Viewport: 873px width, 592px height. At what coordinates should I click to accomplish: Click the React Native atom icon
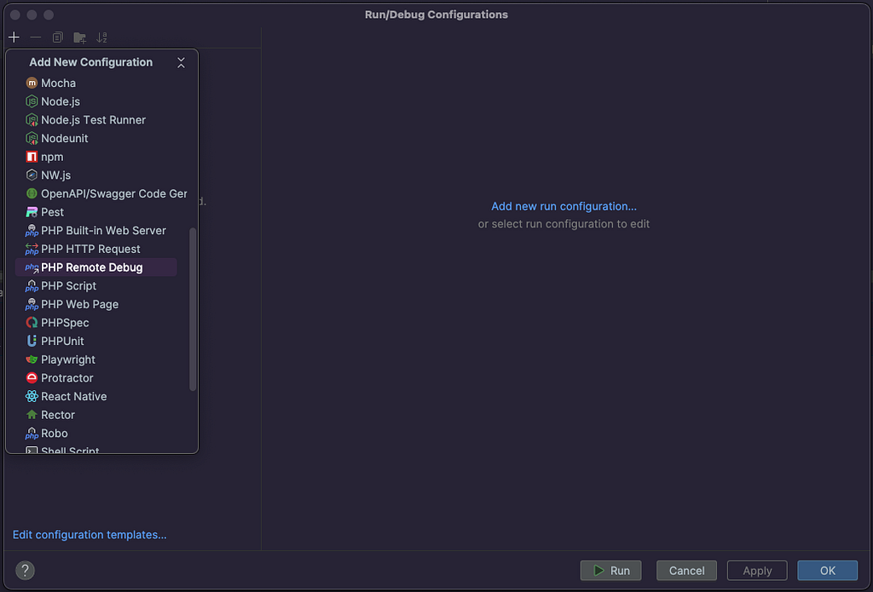pyautogui.click(x=32, y=396)
